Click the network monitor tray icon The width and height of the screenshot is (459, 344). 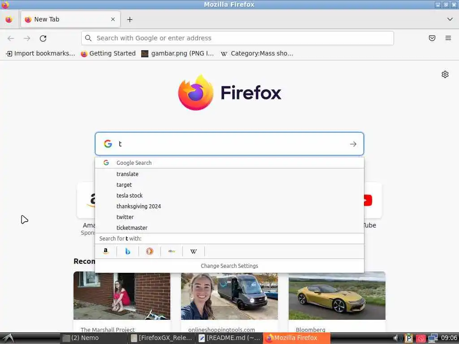click(x=433, y=339)
